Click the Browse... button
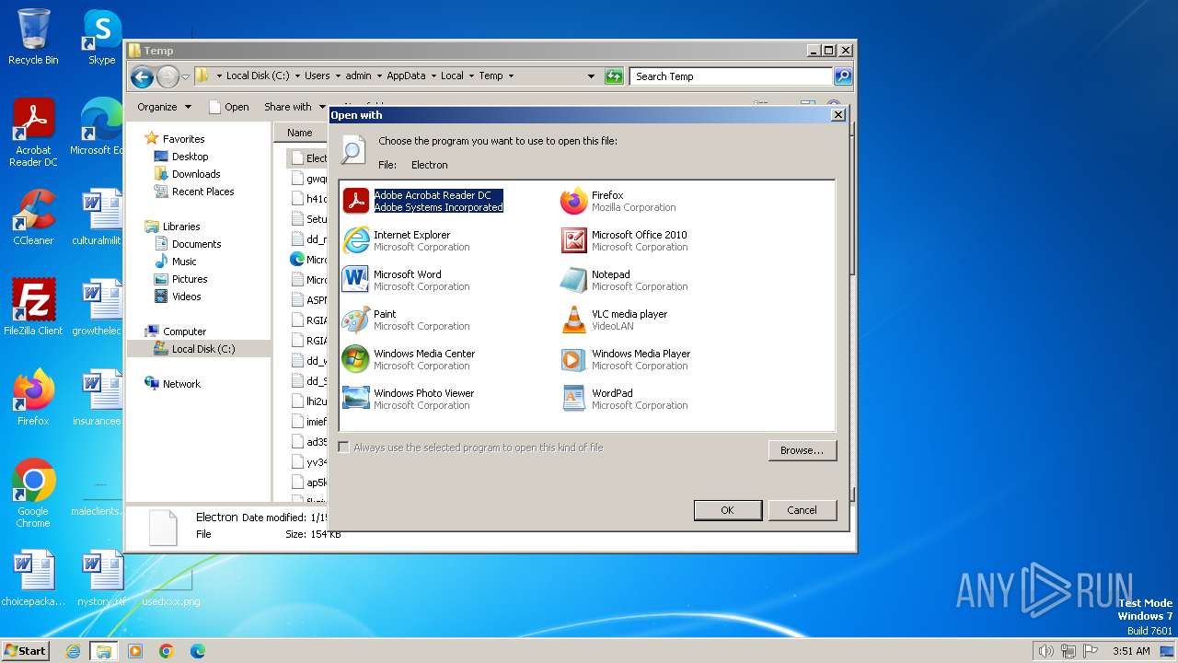Image resolution: width=1178 pixels, height=663 pixels. pyautogui.click(x=802, y=450)
